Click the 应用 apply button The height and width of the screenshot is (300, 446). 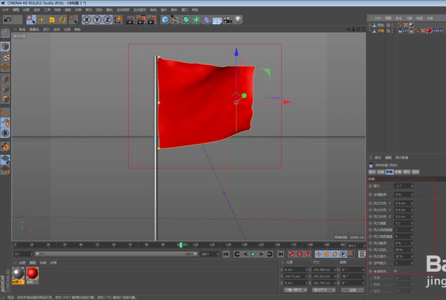pos(352,290)
